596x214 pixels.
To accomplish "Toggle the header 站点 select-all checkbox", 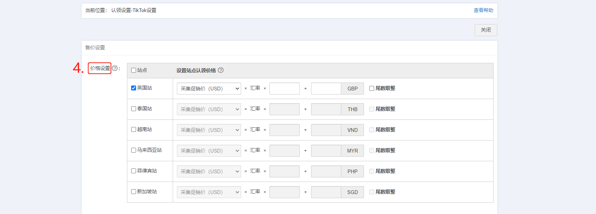I will pyautogui.click(x=133, y=70).
